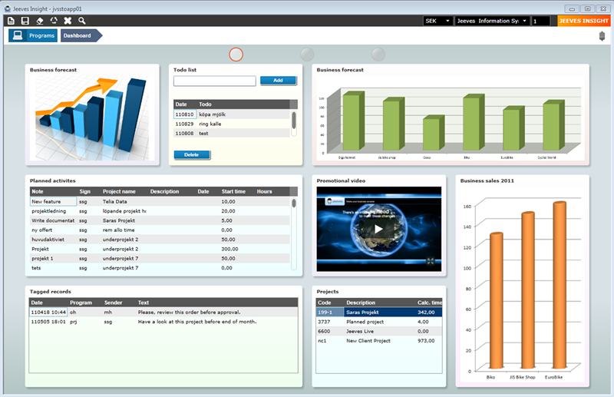Image resolution: width=614 pixels, height=397 pixels.
Task: Click the refresh arrows toolbar icon
Action: (x=54, y=21)
